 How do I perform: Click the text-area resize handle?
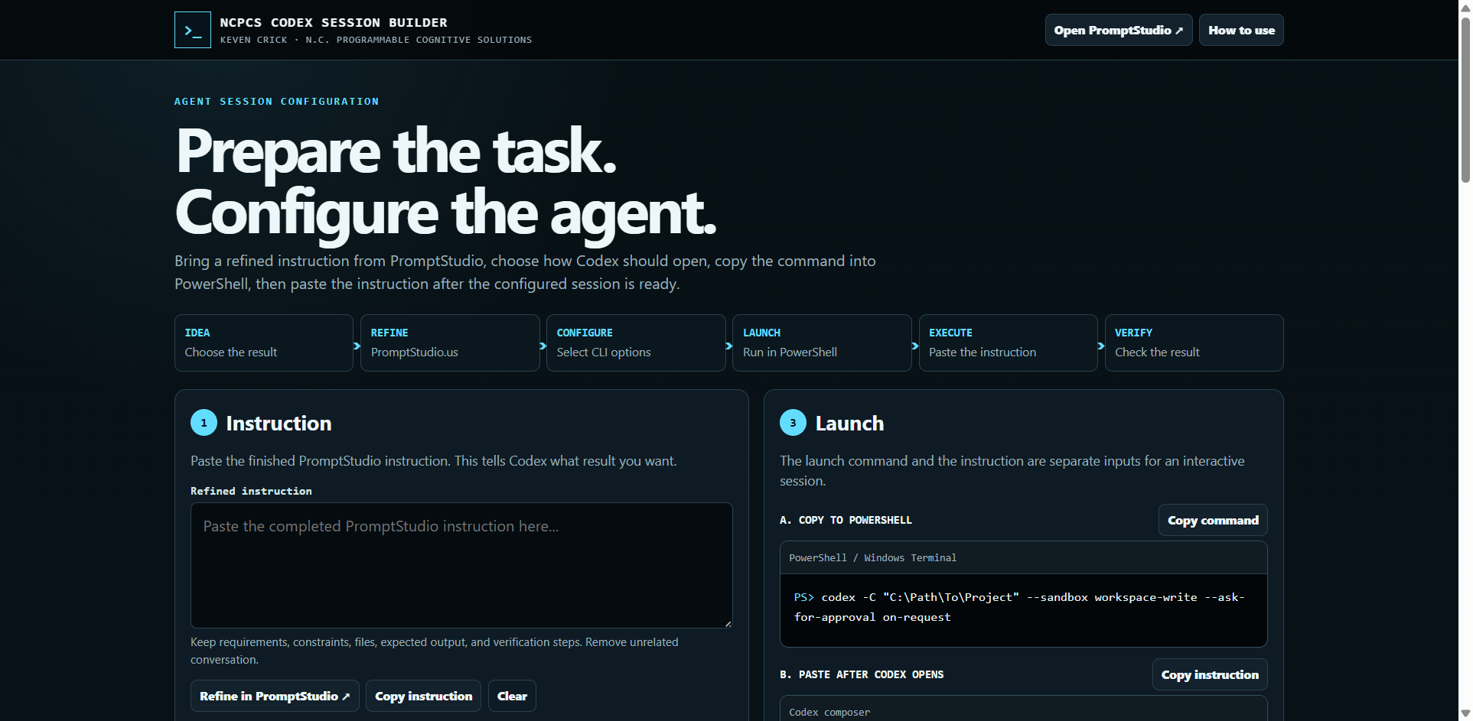coord(728,624)
